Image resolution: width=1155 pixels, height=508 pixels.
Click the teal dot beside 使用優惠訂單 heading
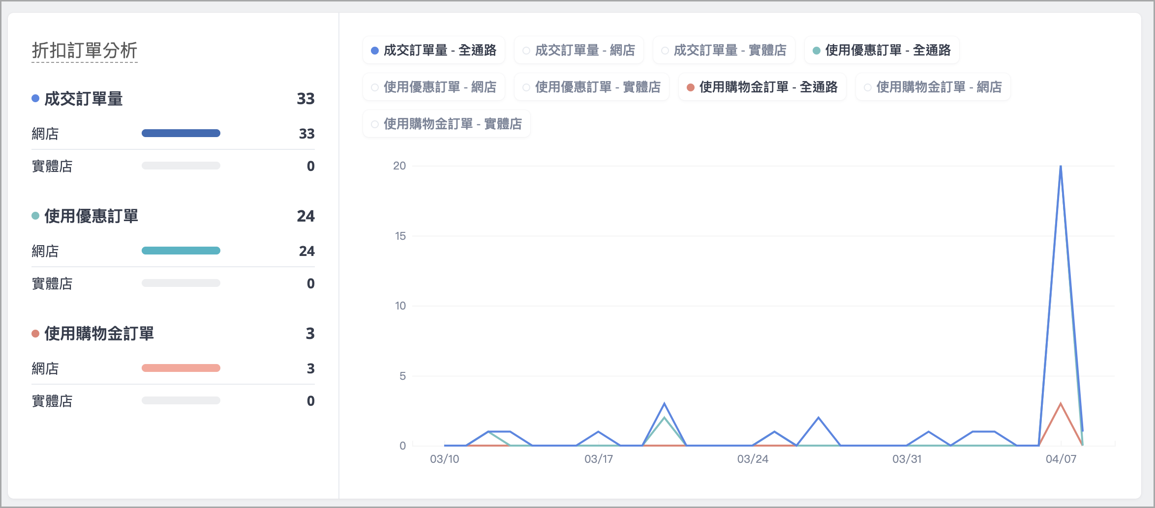coord(35,216)
